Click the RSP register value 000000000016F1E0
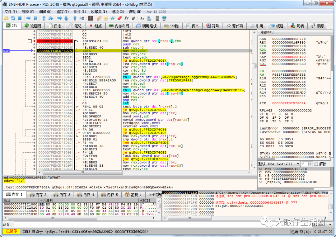Viewport: 336px width, 237px height. pyautogui.click(x=289, y=57)
